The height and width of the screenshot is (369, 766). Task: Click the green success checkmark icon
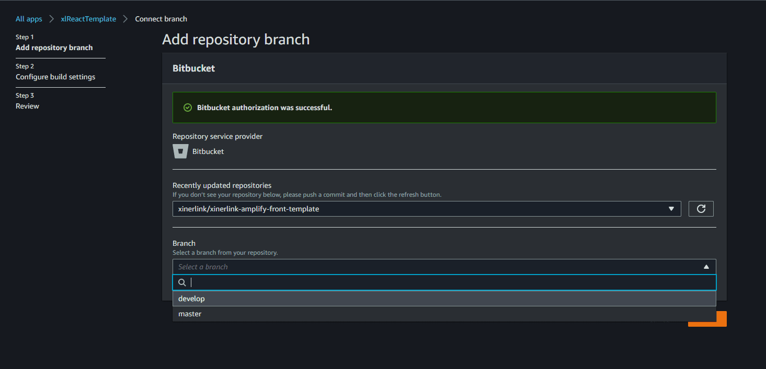tap(188, 108)
